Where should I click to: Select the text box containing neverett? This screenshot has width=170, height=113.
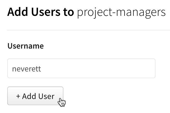[81, 68]
